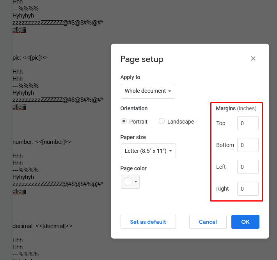Confirm page setup with OK
Image resolution: width=277 pixels, height=260 pixels.
coord(245,222)
